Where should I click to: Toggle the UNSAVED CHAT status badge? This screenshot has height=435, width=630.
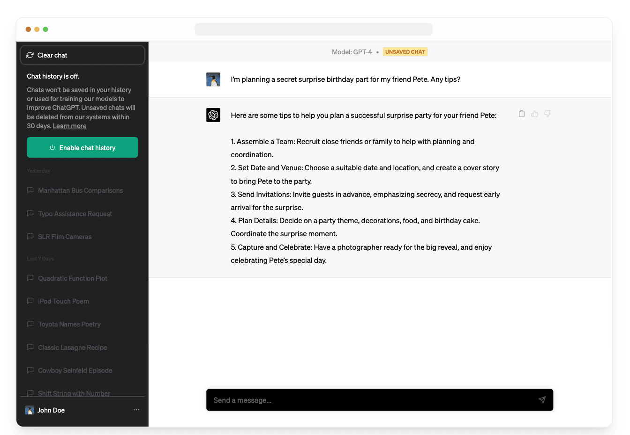[x=405, y=51]
